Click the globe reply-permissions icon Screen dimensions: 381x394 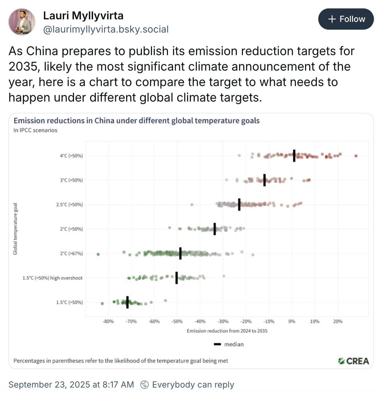pyautogui.click(x=145, y=385)
